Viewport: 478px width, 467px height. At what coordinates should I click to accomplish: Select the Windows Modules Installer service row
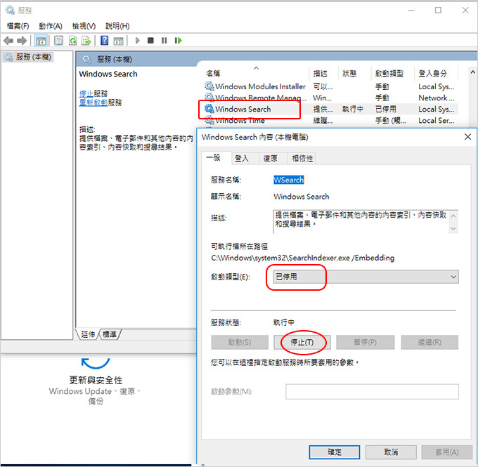[331, 86]
